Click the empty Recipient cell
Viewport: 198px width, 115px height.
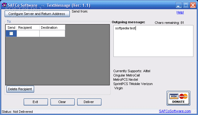[x=28, y=33]
